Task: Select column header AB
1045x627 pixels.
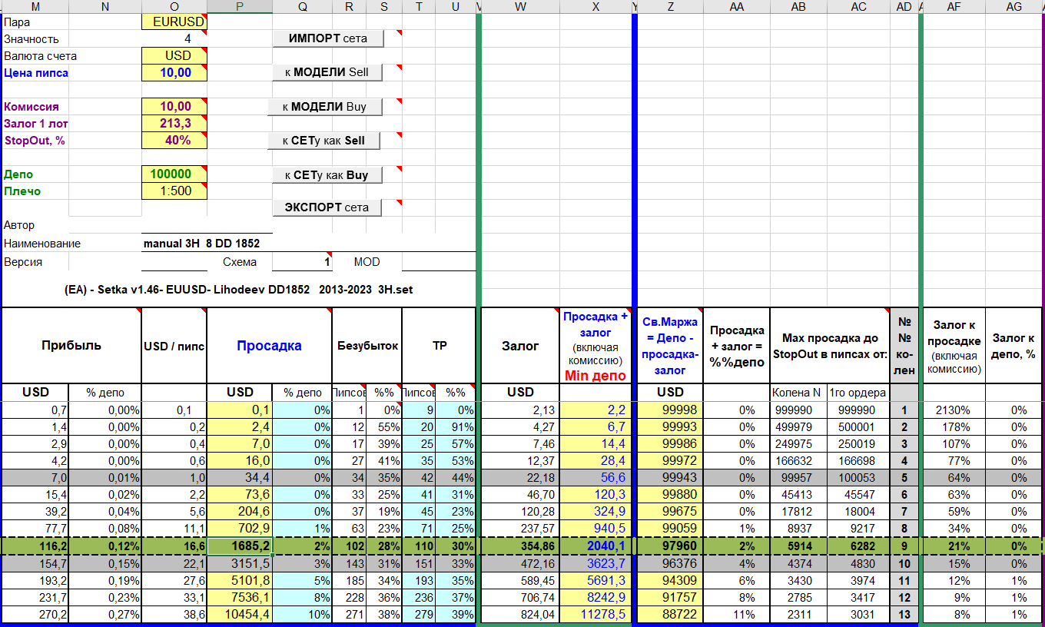Action: pos(799,7)
